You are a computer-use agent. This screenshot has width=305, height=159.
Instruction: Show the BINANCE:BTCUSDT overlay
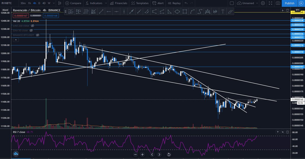(x=38, y=35)
